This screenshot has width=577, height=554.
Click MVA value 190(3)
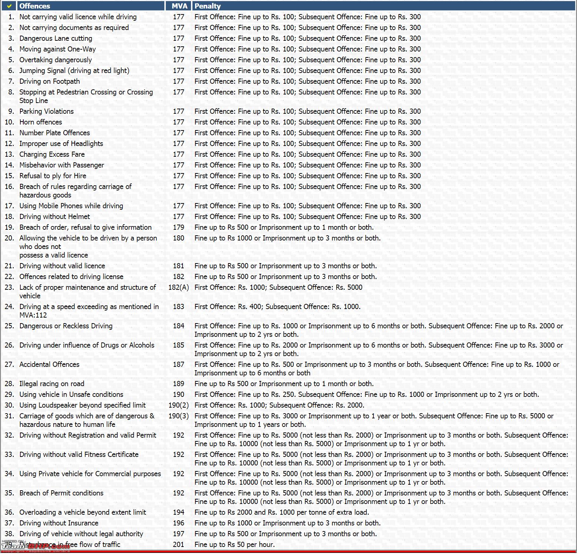point(179,416)
